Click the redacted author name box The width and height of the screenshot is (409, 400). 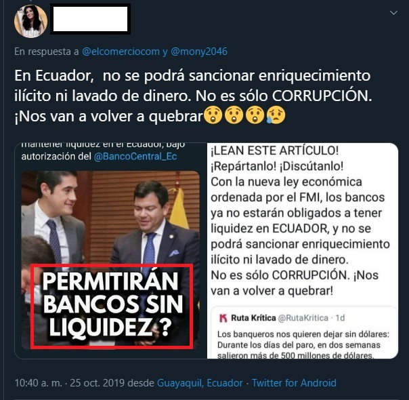point(90,19)
